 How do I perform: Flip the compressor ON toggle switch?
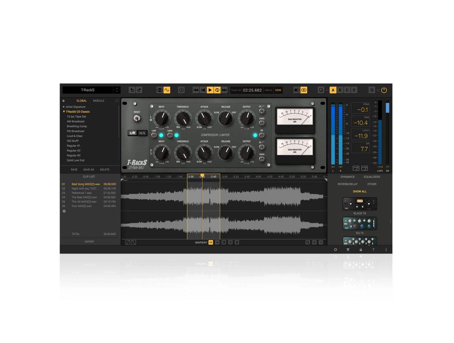point(262,135)
